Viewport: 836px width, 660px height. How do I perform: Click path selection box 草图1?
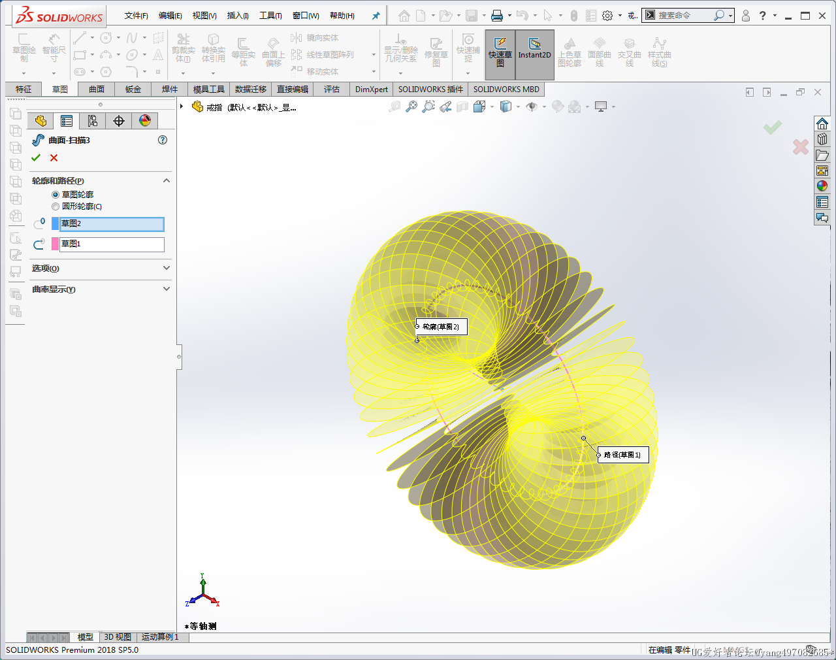pos(112,244)
